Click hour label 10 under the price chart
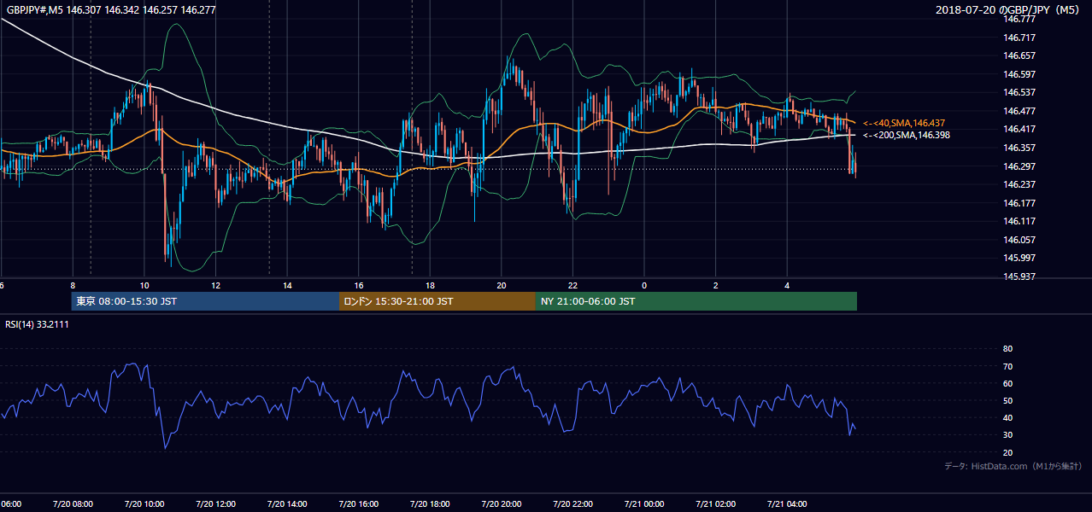The image size is (1092, 512). tap(144, 286)
